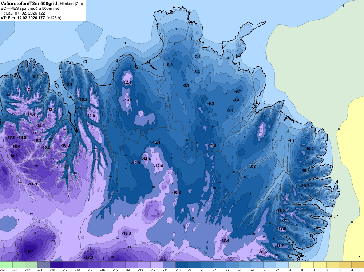Click the -10.9 temperature label
The height and width of the screenshot is (272, 364).
[x=68, y=84]
